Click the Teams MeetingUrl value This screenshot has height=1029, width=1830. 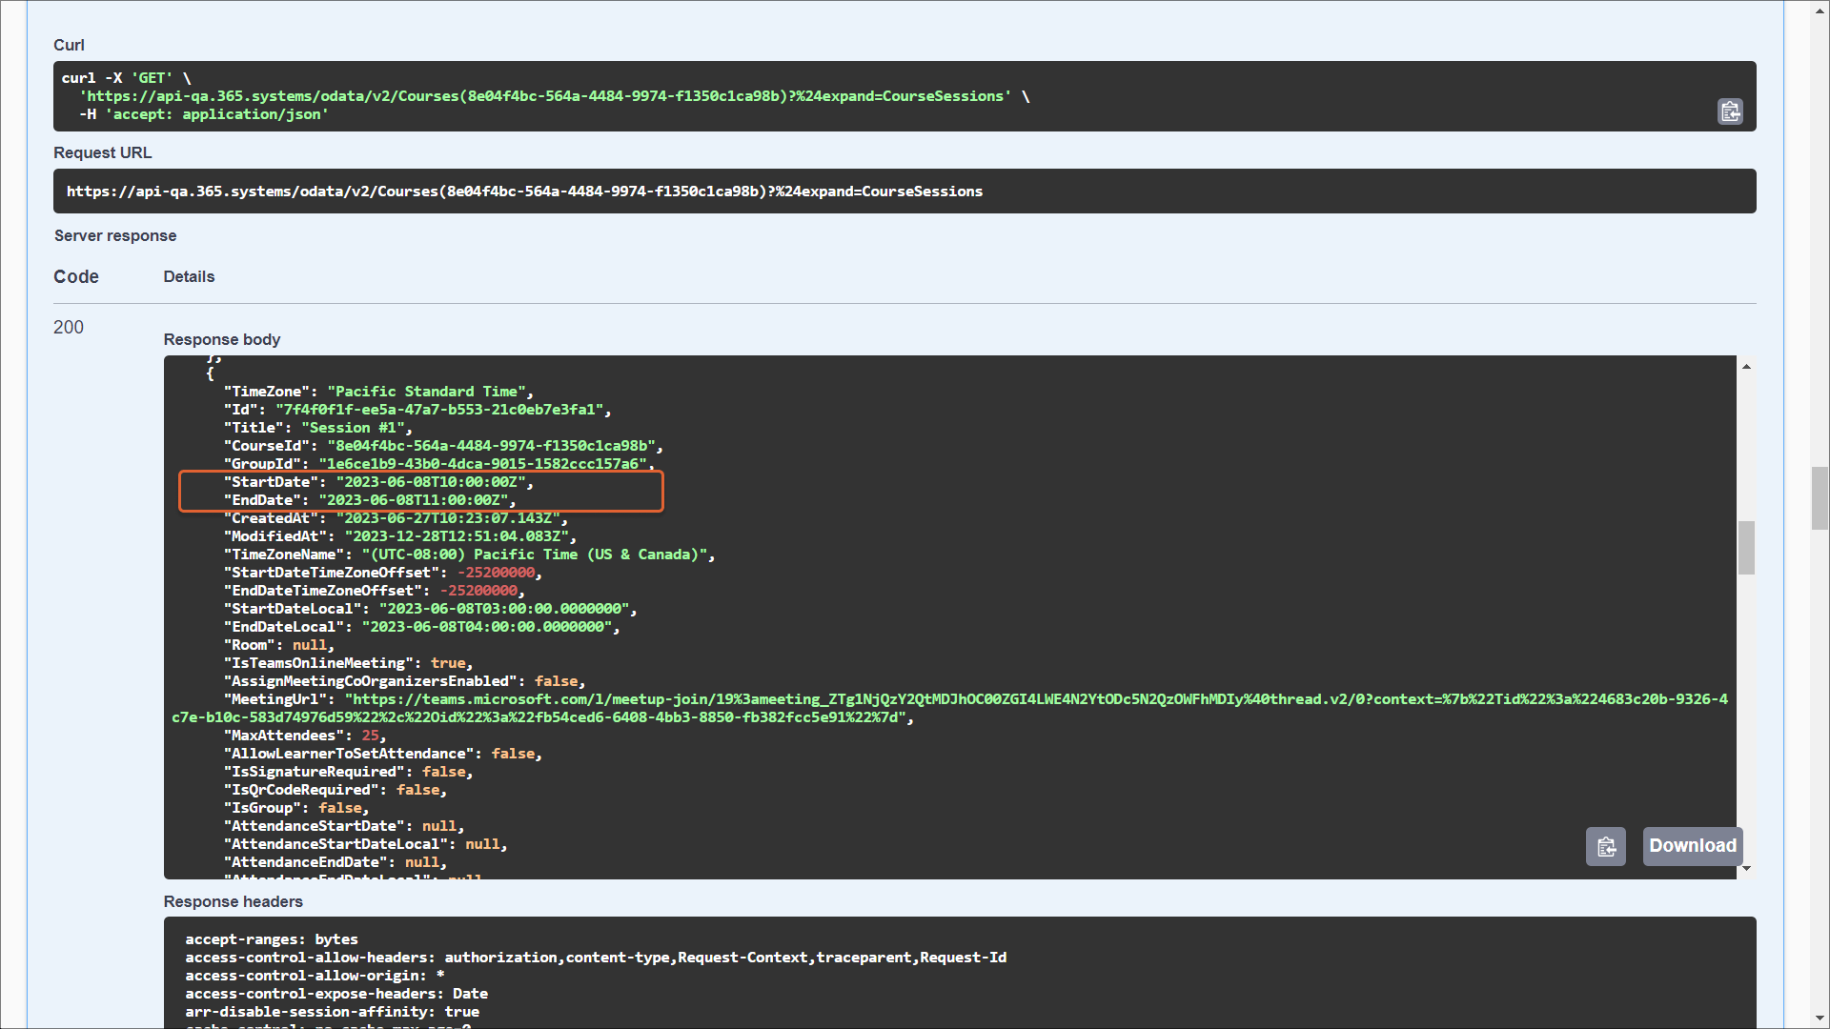(953, 699)
